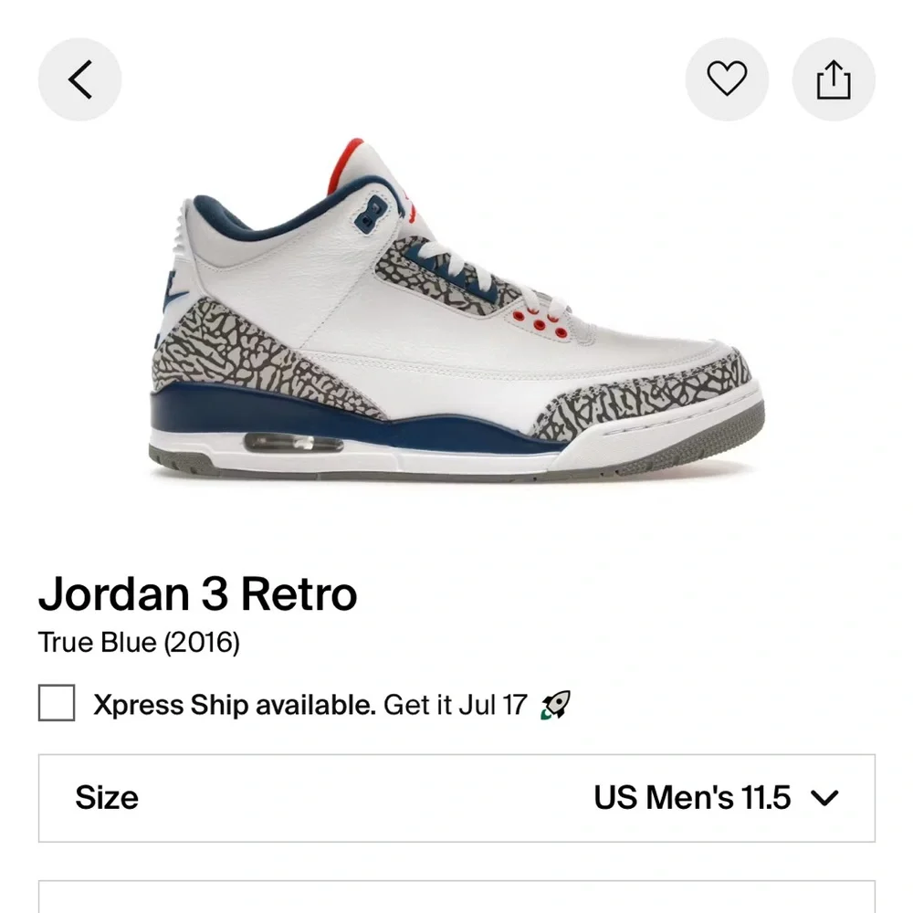Click Get it Jul 17 shipping link
This screenshot has height=913, width=913.
point(456,704)
